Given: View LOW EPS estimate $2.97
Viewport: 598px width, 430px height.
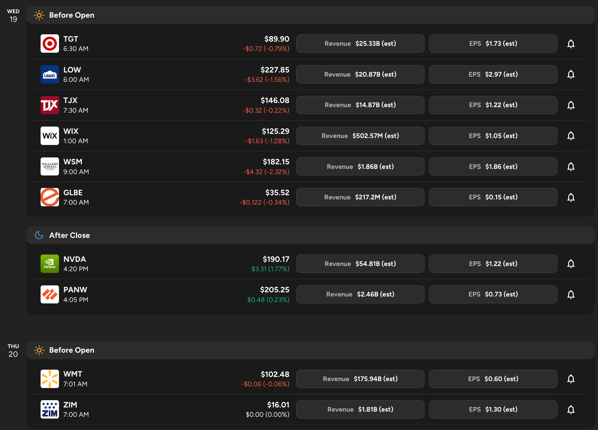Looking at the screenshot, I should coord(493,74).
